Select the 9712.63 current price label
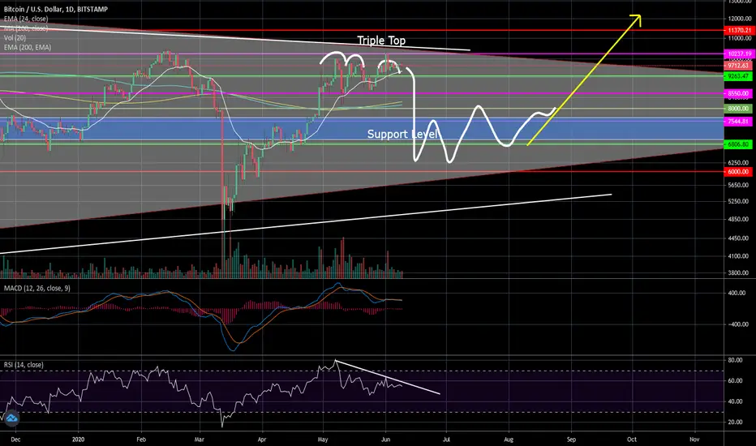The image size is (756, 446). [x=738, y=66]
